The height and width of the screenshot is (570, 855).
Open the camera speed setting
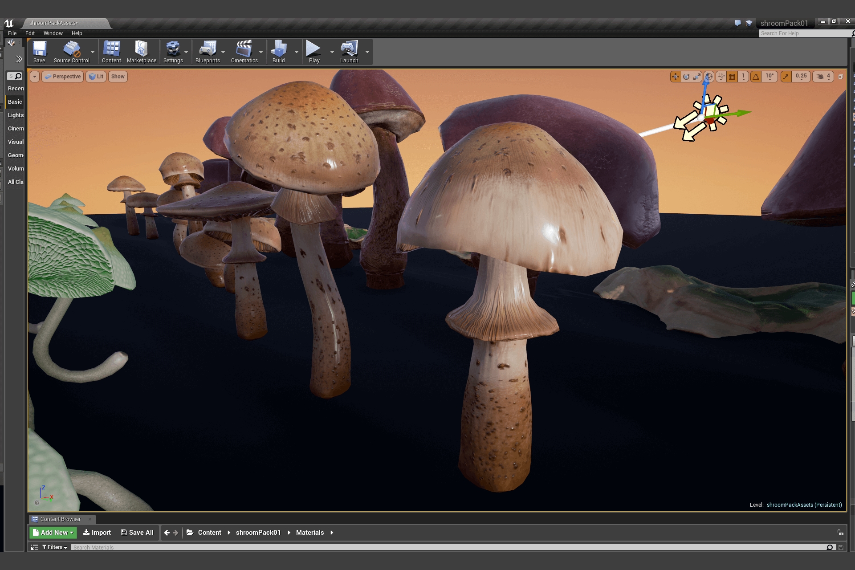pyautogui.click(x=823, y=77)
